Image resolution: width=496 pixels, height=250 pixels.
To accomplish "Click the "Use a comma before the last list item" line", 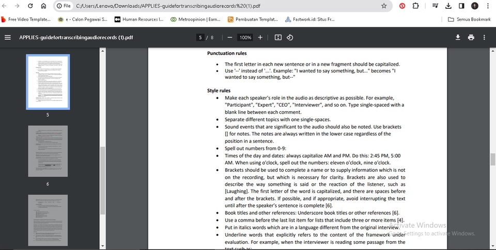I will point(315,220).
